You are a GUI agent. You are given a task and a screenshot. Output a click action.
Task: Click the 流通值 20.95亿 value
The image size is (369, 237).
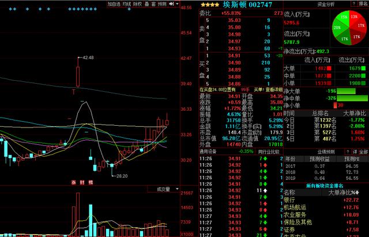pos(273,138)
